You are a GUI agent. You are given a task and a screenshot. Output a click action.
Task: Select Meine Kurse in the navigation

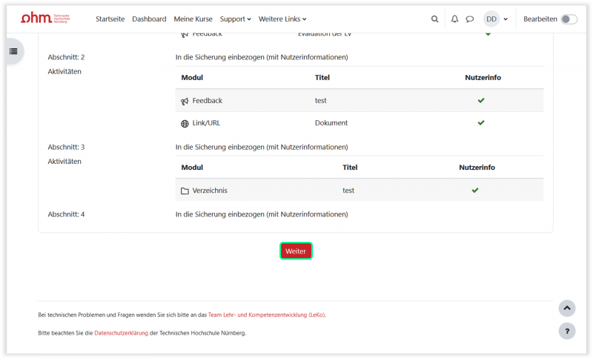pos(193,19)
